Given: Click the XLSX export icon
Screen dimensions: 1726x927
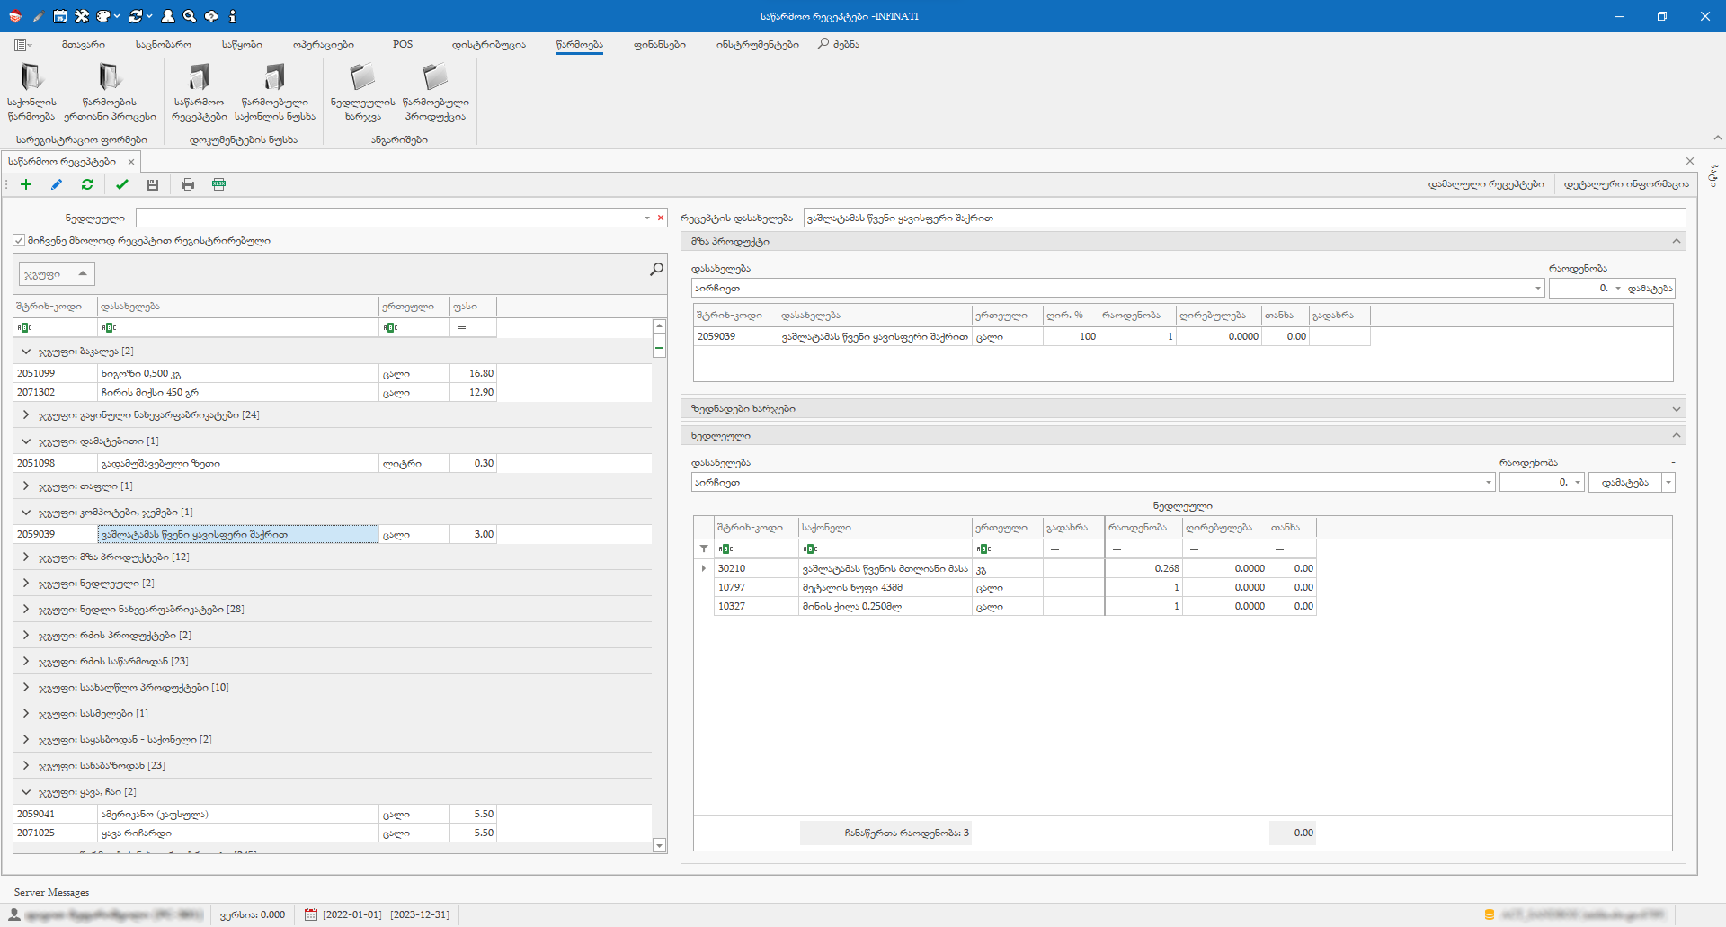Looking at the screenshot, I should pyautogui.click(x=218, y=184).
